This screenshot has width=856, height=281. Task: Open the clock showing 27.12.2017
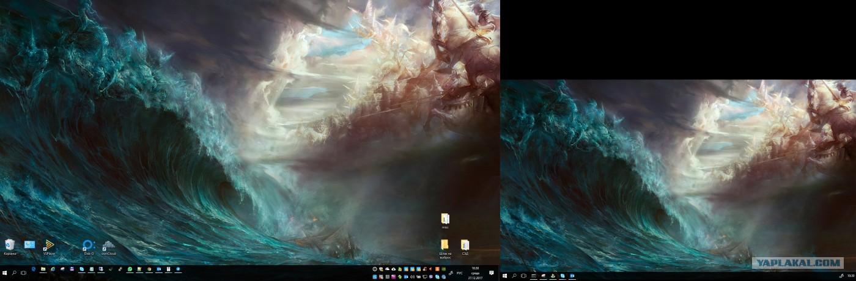(476, 273)
